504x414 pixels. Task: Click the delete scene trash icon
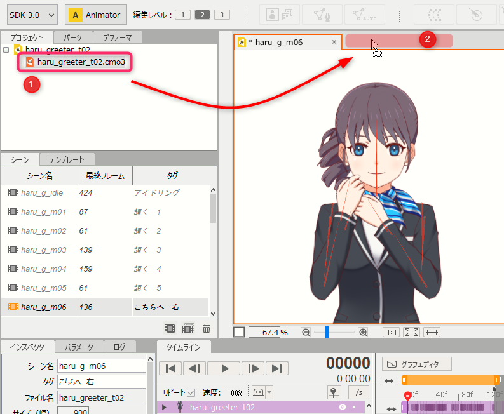[207, 328]
